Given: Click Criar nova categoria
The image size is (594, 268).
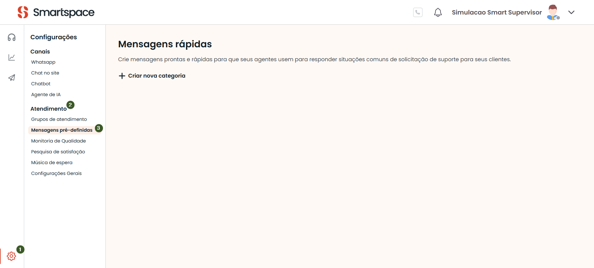Looking at the screenshot, I should [x=156, y=76].
